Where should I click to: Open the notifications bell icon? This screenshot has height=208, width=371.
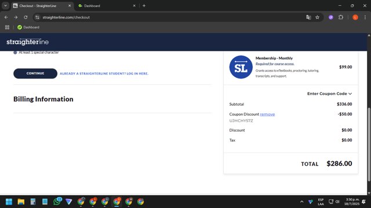(364, 202)
